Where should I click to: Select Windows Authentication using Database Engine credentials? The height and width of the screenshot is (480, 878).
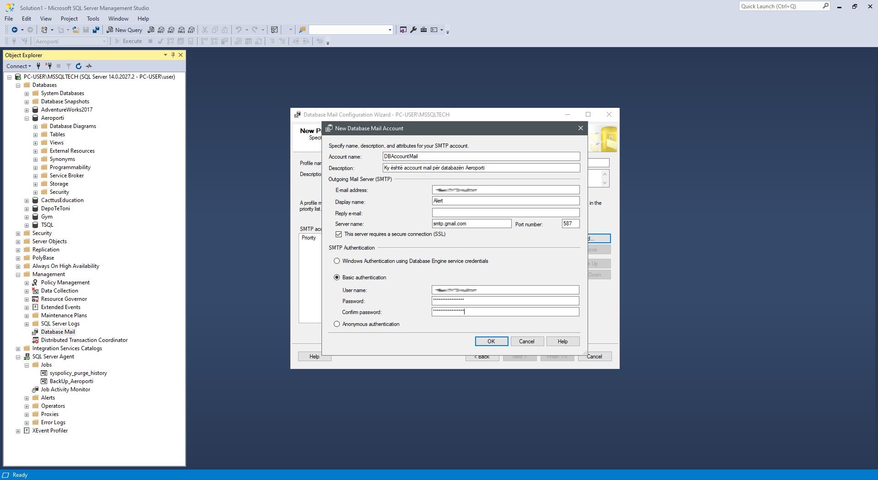tap(337, 261)
